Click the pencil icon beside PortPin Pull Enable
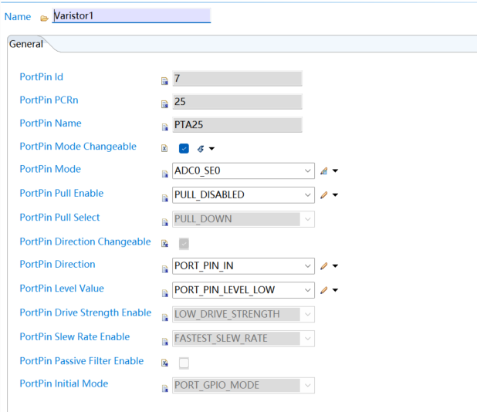This screenshot has width=477, height=412. click(x=324, y=195)
